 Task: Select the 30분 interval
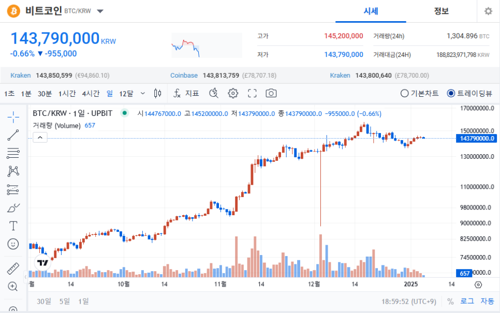[x=45, y=94]
